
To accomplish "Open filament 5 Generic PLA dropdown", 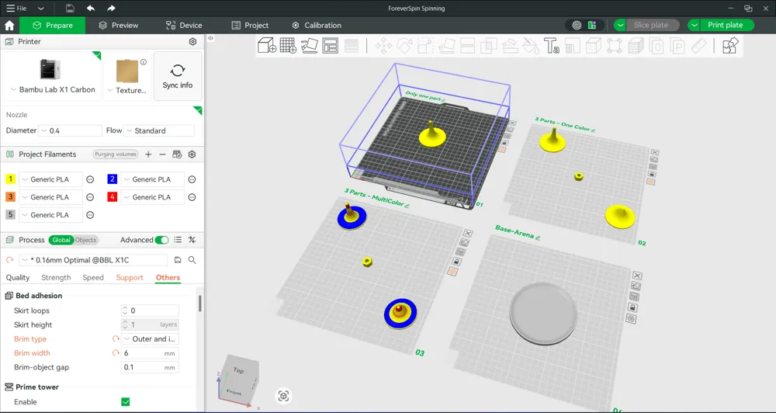I will (x=51, y=215).
